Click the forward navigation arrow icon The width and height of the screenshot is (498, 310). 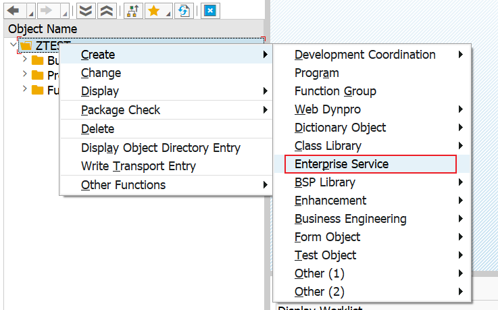click(x=48, y=11)
